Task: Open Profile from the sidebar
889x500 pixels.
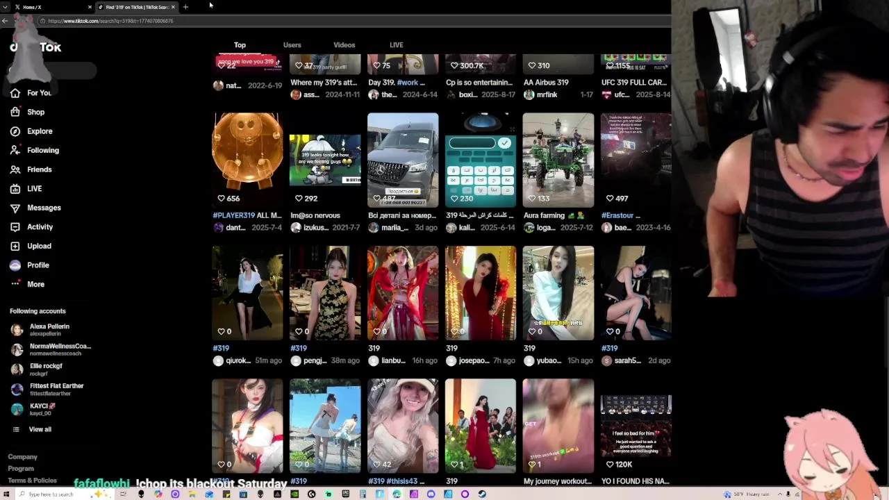Action: (x=29, y=265)
